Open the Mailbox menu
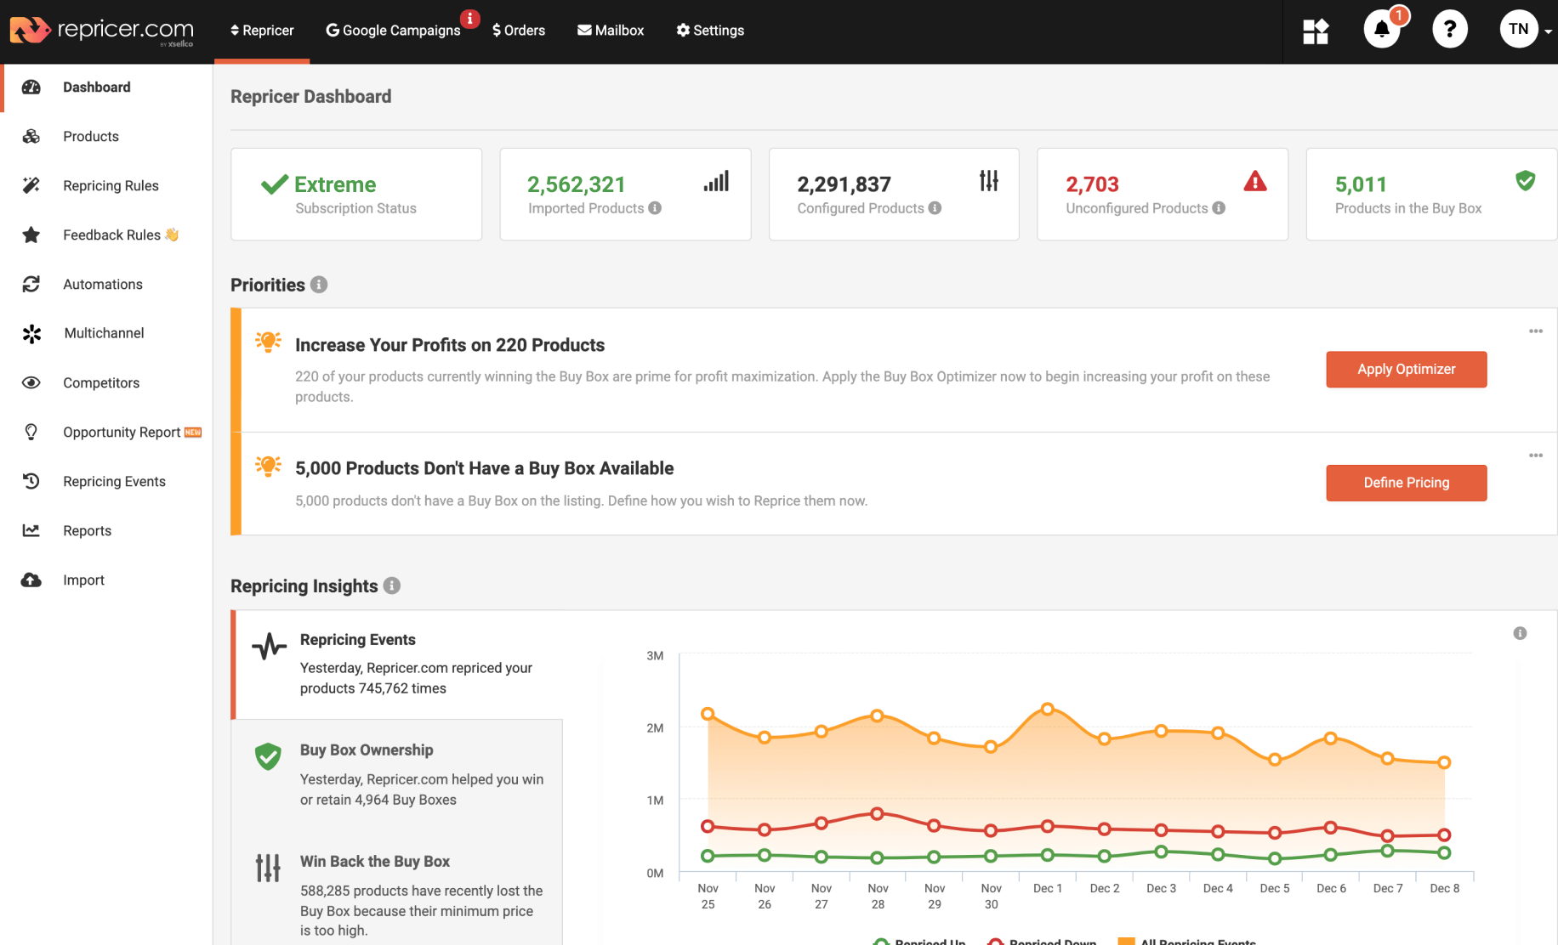This screenshot has width=1558, height=945. click(611, 31)
